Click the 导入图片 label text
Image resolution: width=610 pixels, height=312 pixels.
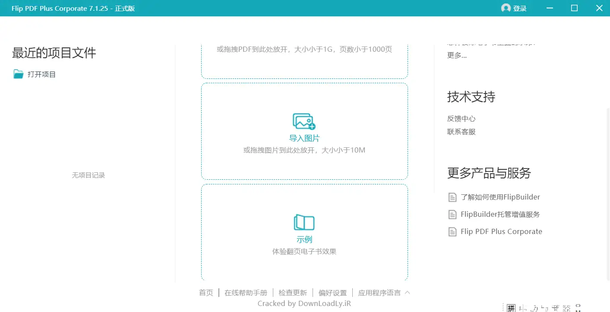[x=304, y=138]
